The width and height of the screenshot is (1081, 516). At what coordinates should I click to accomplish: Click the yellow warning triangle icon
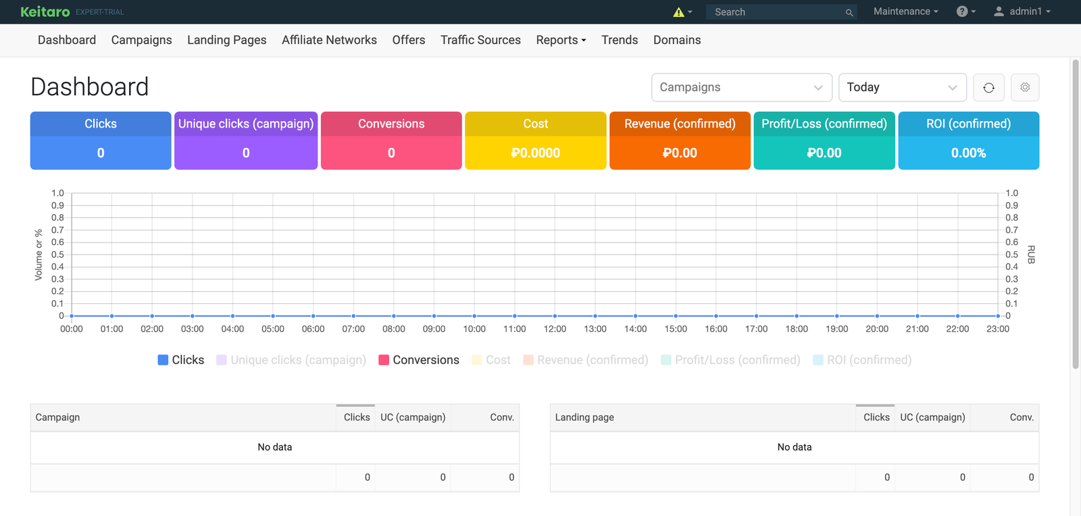click(679, 12)
